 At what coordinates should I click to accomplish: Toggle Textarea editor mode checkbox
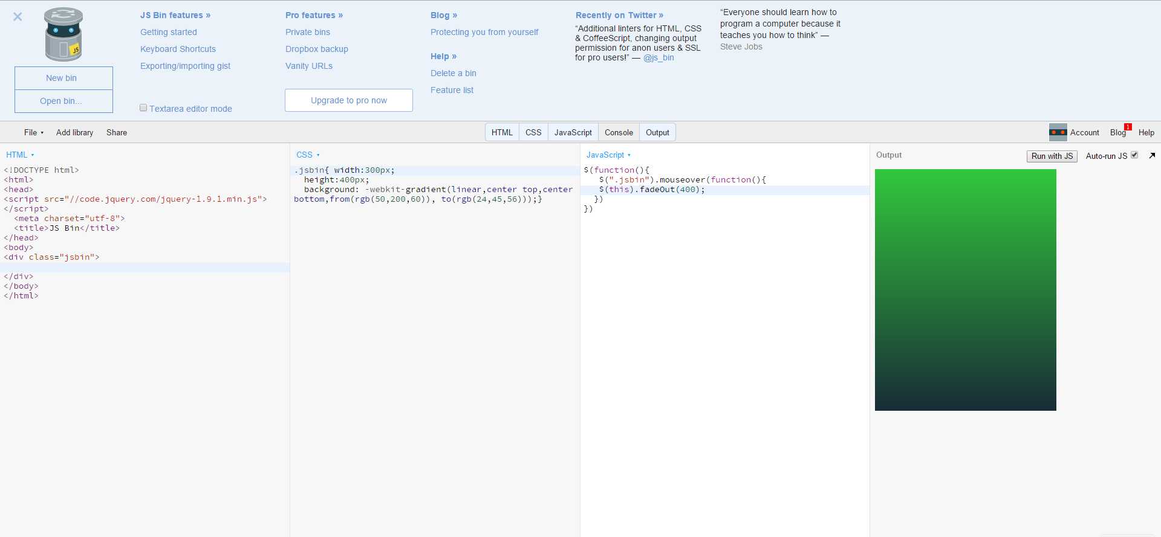point(143,108)
